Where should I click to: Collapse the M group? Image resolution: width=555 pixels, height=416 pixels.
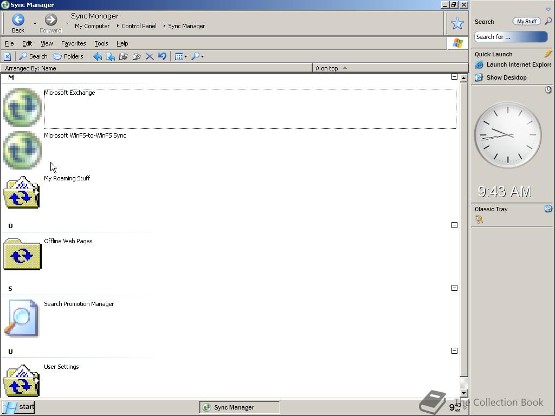pos(455,77)
